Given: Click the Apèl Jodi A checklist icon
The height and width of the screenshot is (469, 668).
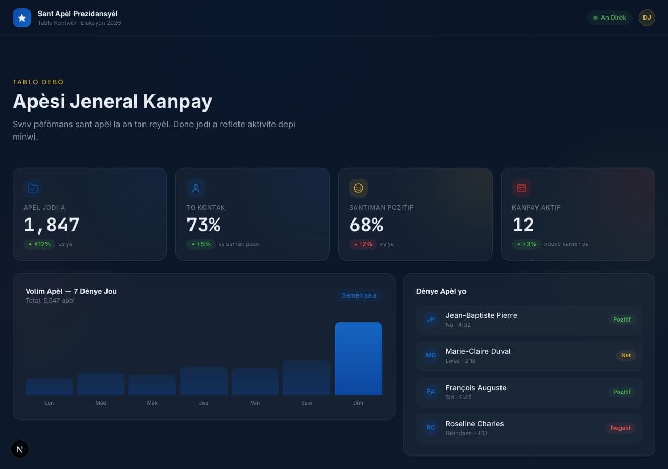Looking at the screenshot, I should point(33,188).
